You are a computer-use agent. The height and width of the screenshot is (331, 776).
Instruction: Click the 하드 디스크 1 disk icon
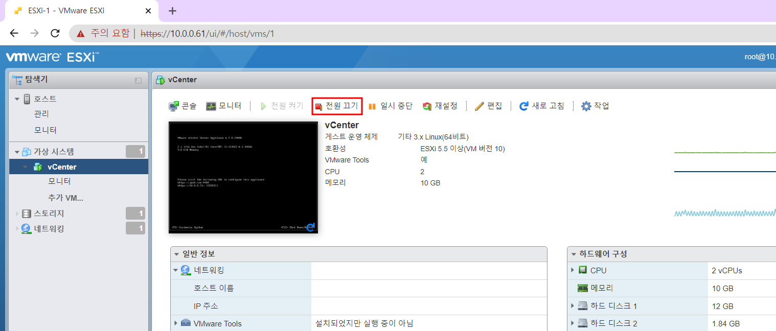(582, 306)
